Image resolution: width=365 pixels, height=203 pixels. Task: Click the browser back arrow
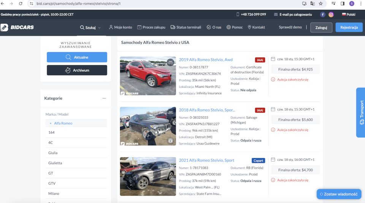point(3,3)
